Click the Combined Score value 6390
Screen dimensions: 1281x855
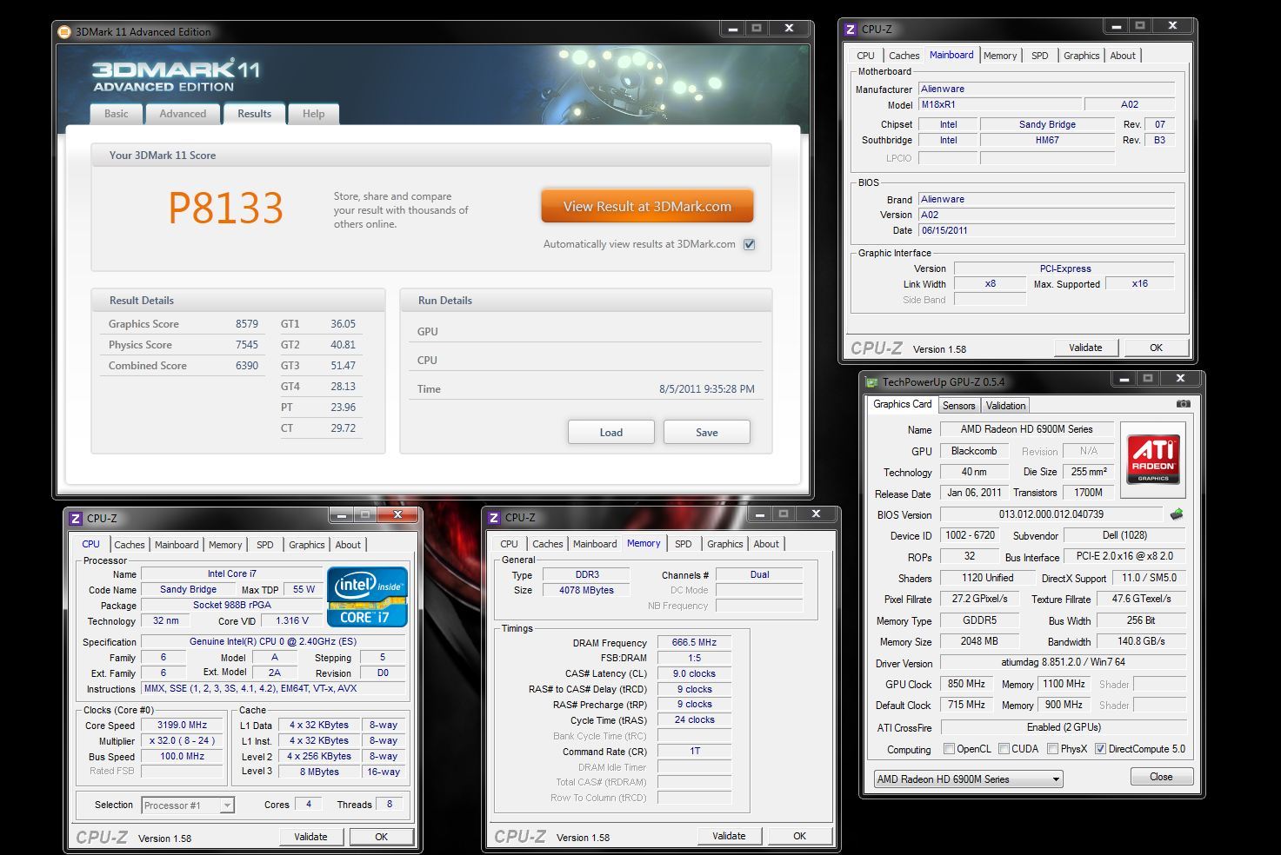[247, 366]
